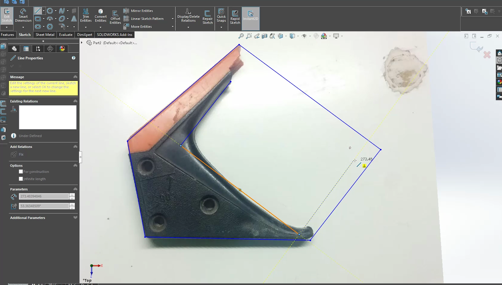Check the Infinite length checkbox
Image resolution: width=502 pixels, height=285 pixels.
[21, 179]
